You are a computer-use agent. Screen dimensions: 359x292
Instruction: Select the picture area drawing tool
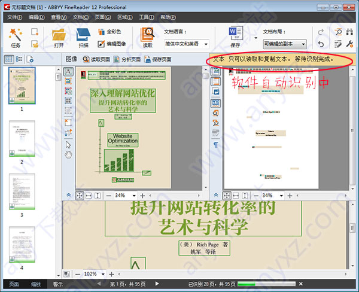tap(68, 81)
